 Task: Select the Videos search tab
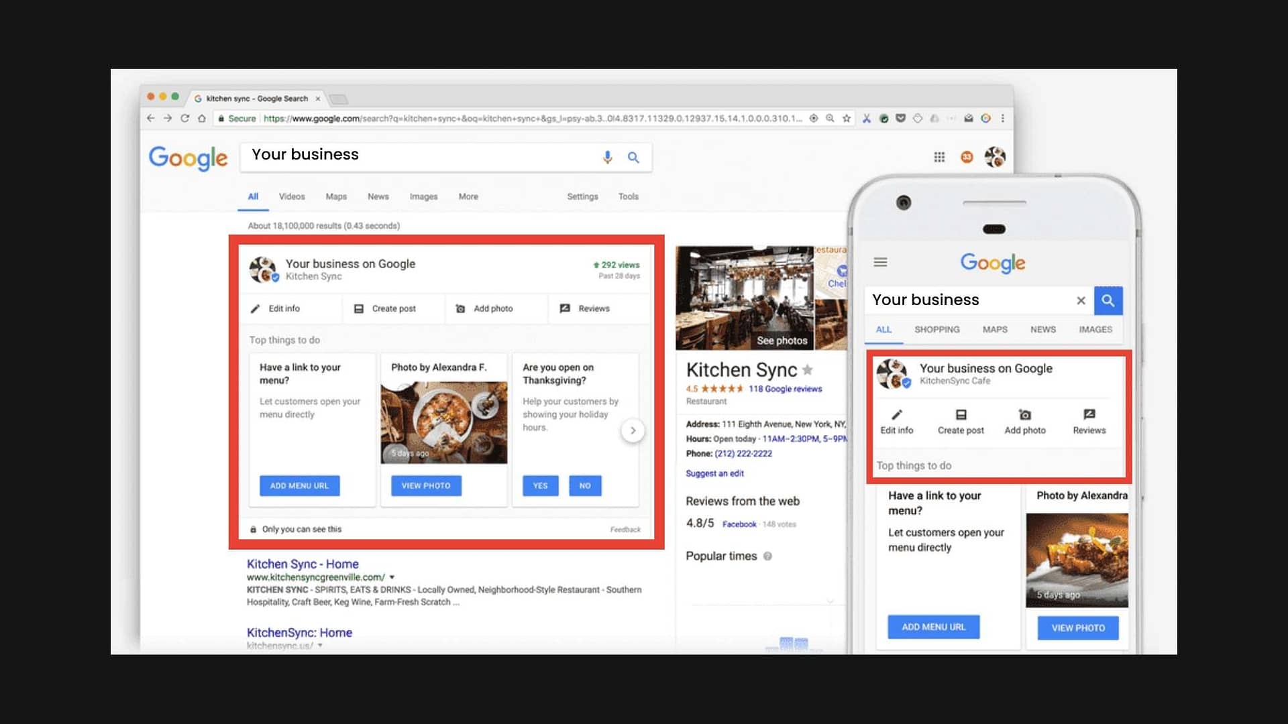click(x=292, y=196)
